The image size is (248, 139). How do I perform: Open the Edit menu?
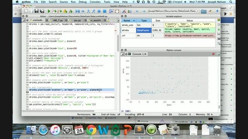point(43,2)
